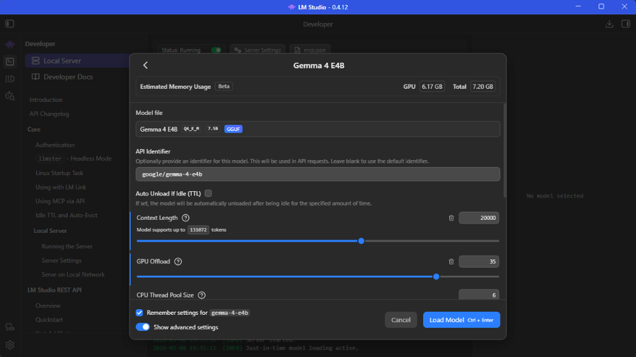Maximize the LM Studio window

coord(601,6)
